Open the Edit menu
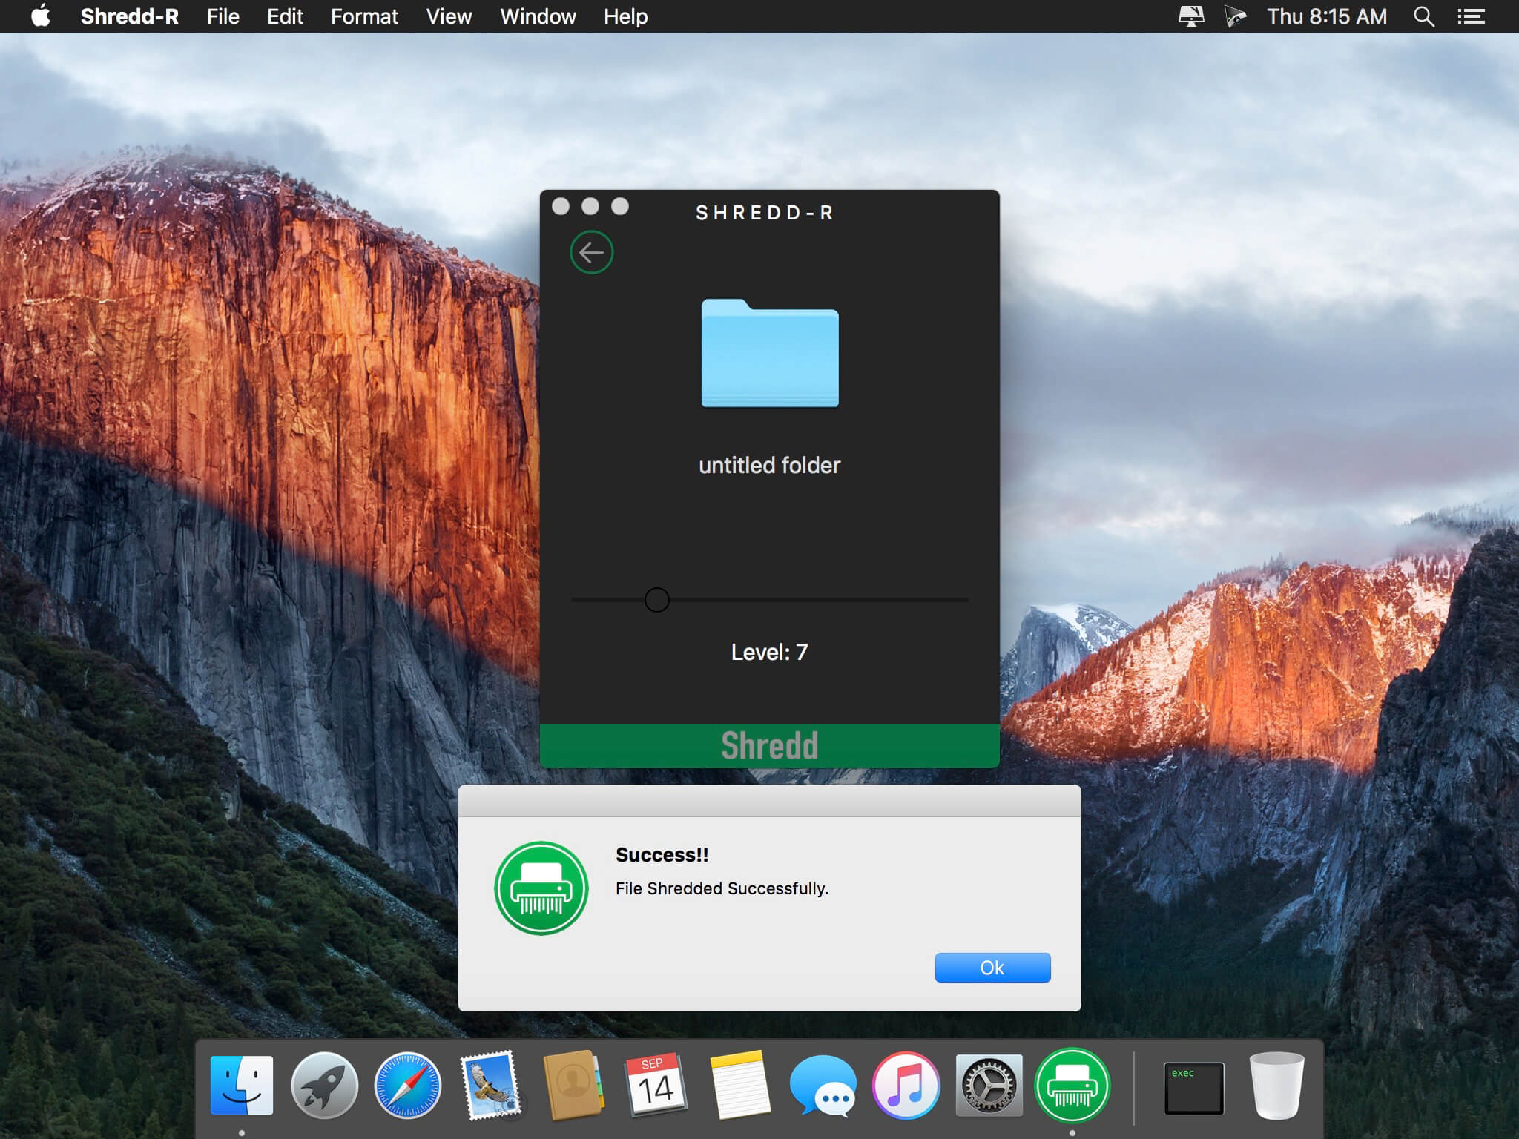Viewport: 1519px width, 1139px height. 285,16
